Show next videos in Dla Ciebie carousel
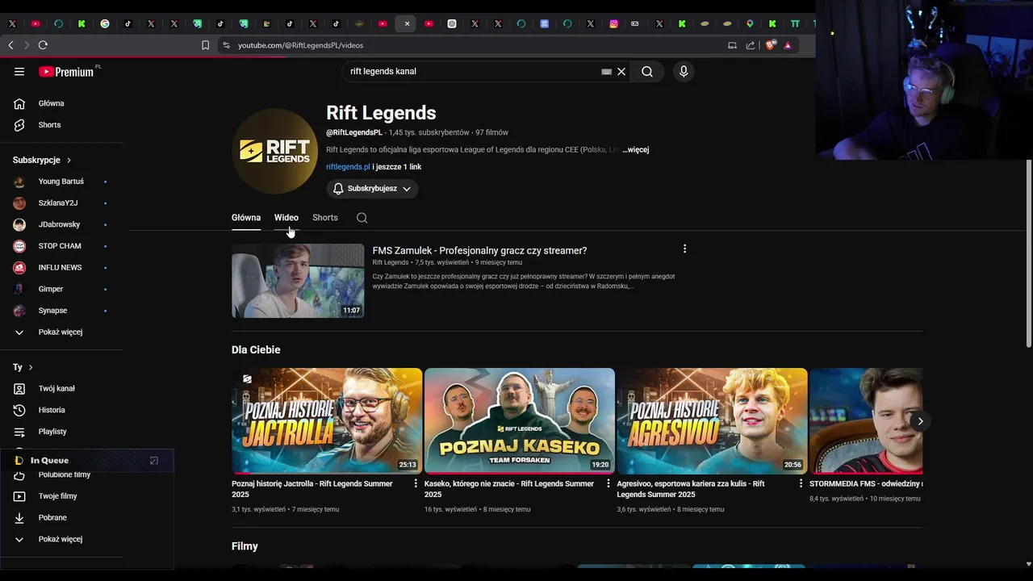The height and width of the screenshot is (581, 1033). [x=920, y=421]
